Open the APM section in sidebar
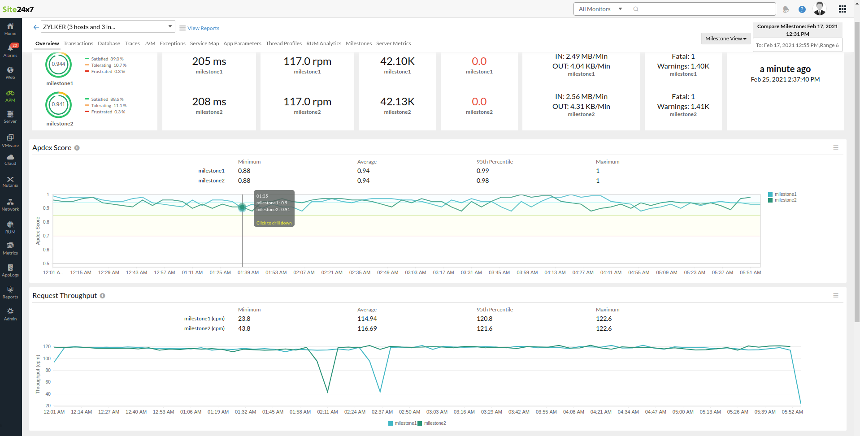 pyautogui.click(x=10, y=96)
